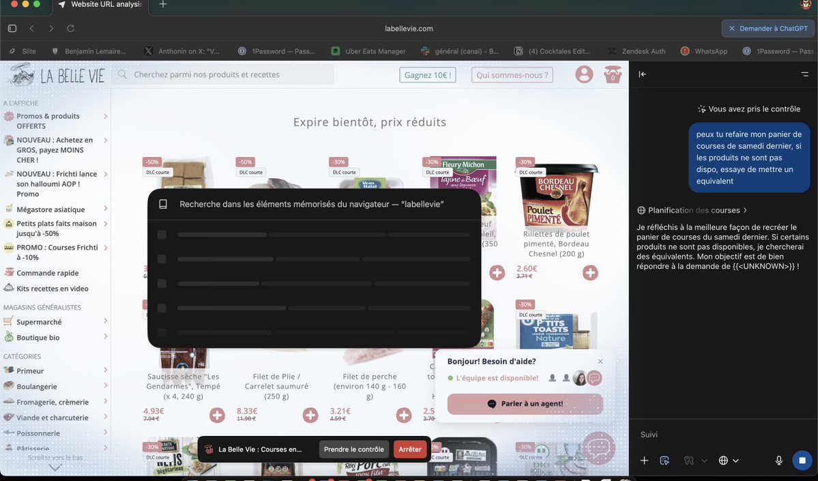
Task: Open the Benjamin Lemaire bookmark
Action: (89, 51)
